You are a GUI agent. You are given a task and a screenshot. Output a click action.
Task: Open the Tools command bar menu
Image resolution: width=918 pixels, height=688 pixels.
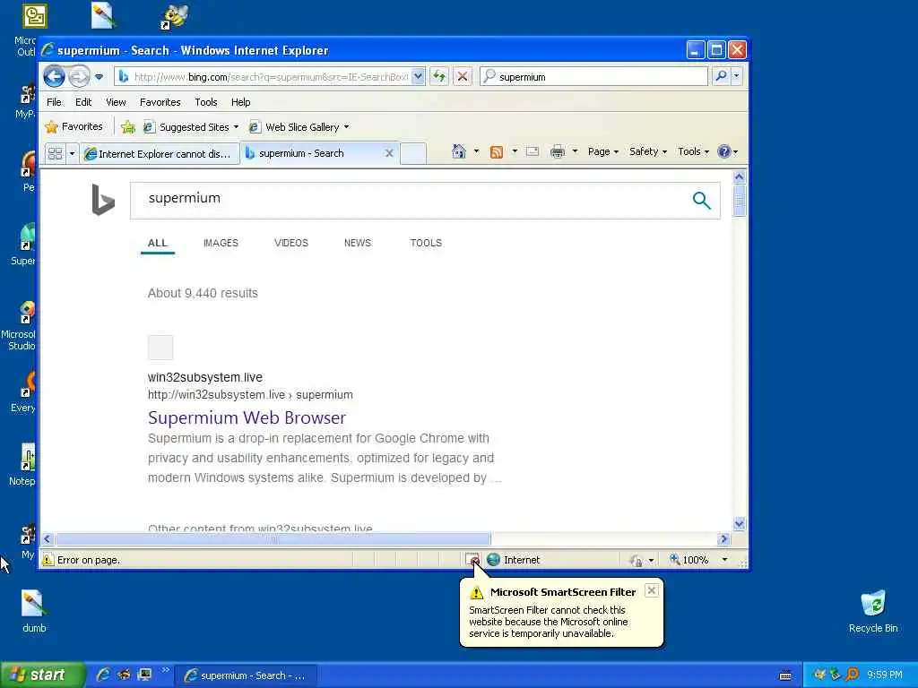pyautogui.click(x=693, y=151)
